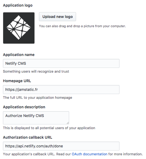146x159 pixels.
Task: Click the 'Homepage URL' label
Action: coord(17,81)
